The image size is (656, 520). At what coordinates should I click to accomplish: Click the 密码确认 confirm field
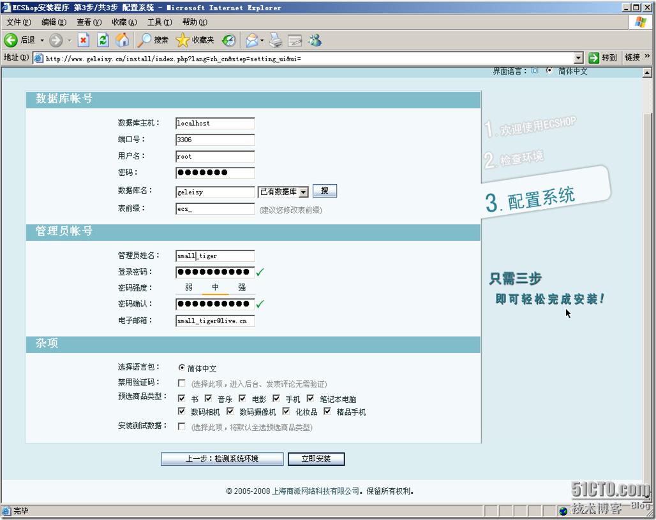[x=215, y=304]
